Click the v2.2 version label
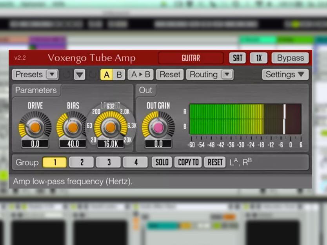 20,58
